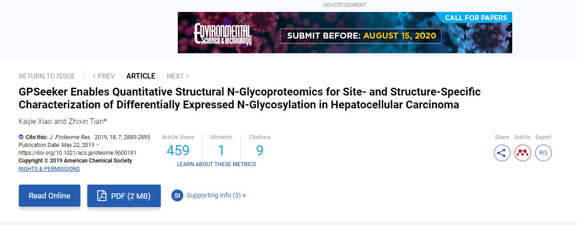Go to NEXT article
577x225 pixels.
[x=178, y=76]
